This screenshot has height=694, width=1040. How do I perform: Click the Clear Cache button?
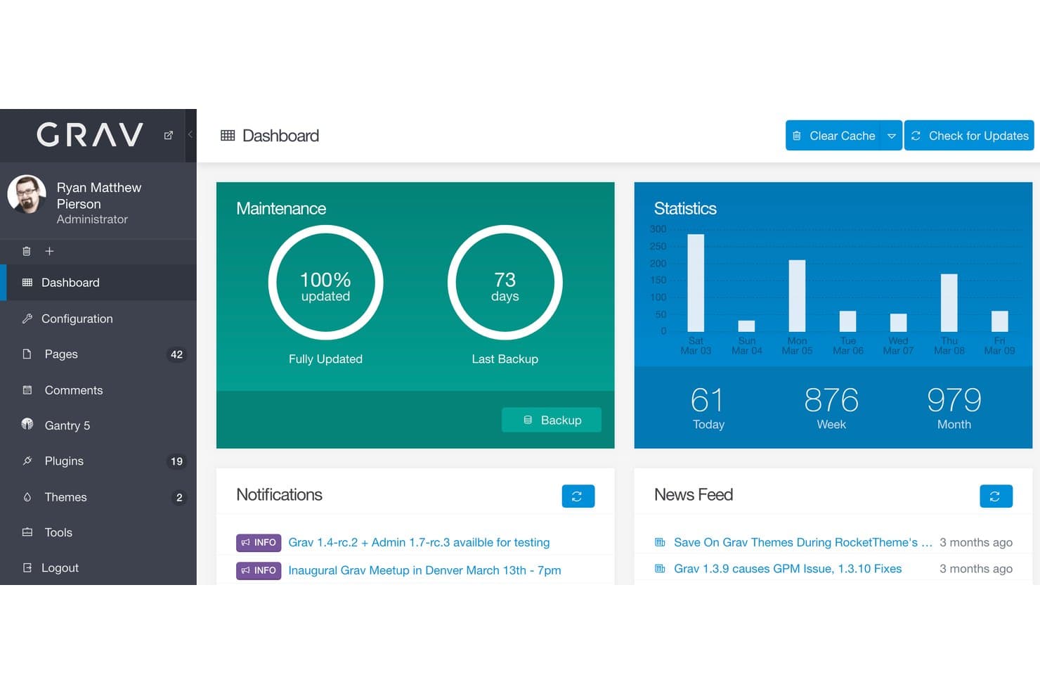tap(833, 136)
